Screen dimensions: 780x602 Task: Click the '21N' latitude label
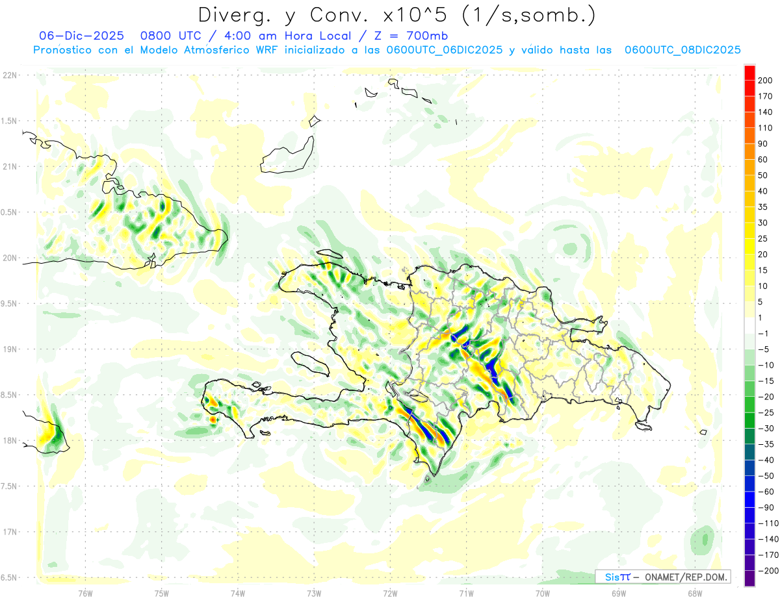[x=10, y=166]
